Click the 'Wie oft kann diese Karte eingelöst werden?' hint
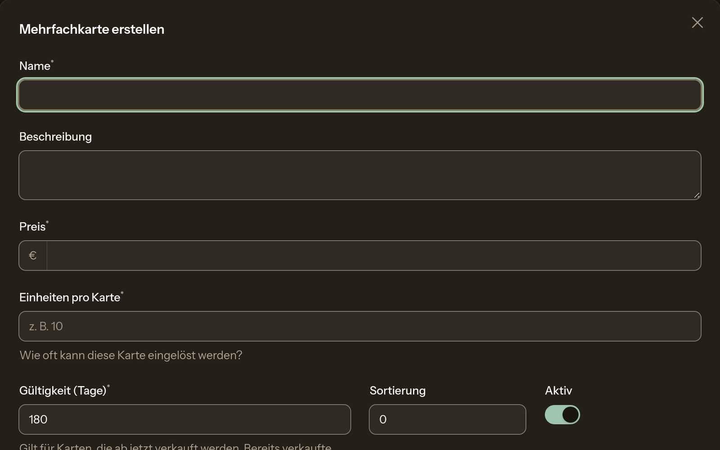720x450 pixels. 131,355
